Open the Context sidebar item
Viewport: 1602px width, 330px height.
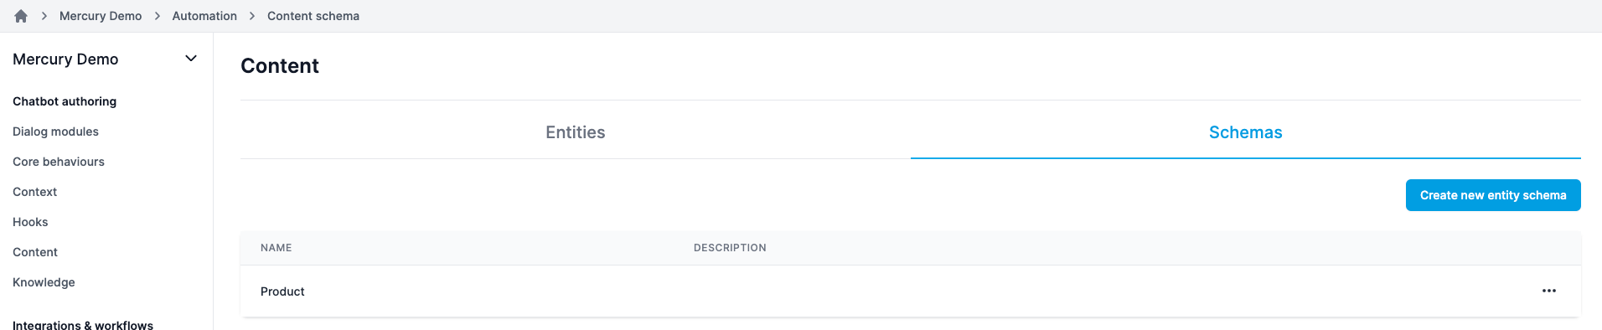[35, 192]
